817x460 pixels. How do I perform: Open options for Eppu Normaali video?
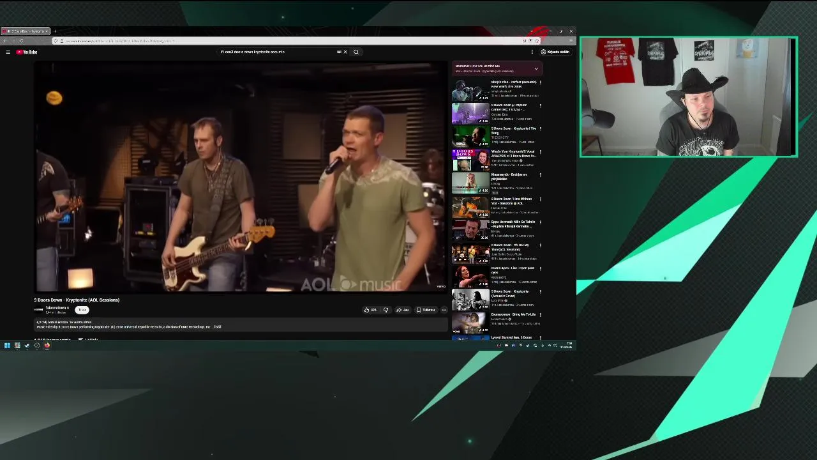[x=540, y=222]
